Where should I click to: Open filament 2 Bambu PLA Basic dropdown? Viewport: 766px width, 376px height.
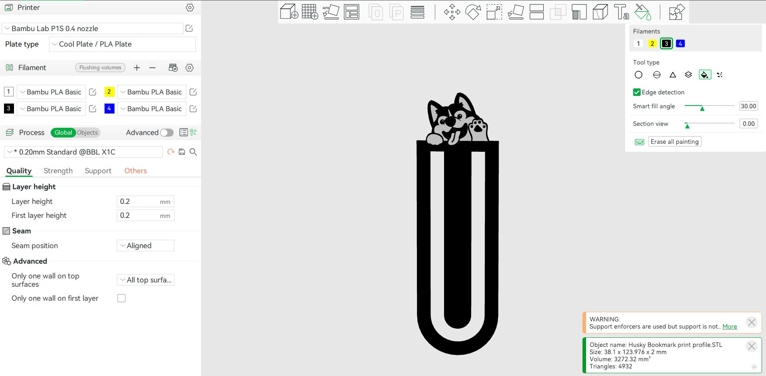(x=152, y=92)
